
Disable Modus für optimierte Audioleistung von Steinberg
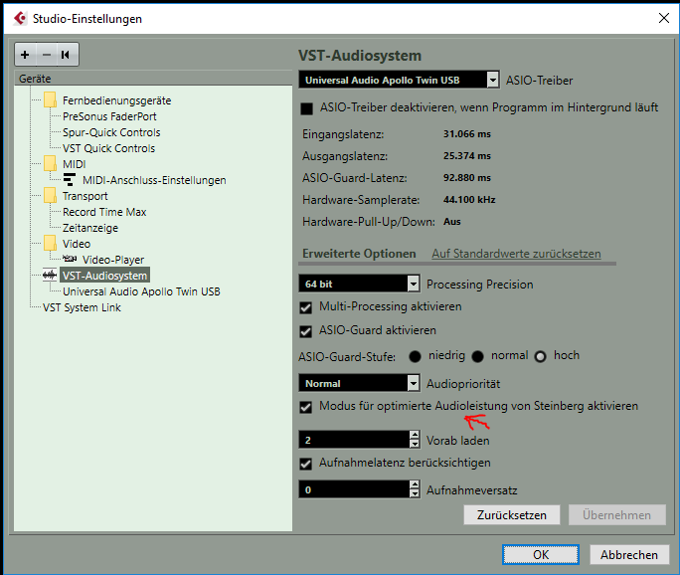click(306, 407)
